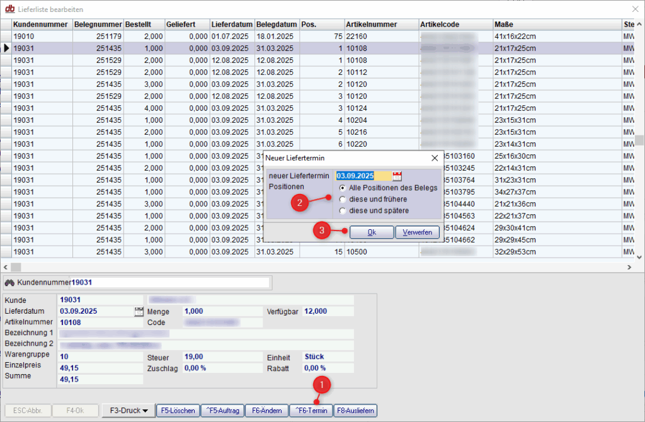
Task: Click the Maße cell 32x29x53cm
Action: pyautogui.click(x=557, y=252)
